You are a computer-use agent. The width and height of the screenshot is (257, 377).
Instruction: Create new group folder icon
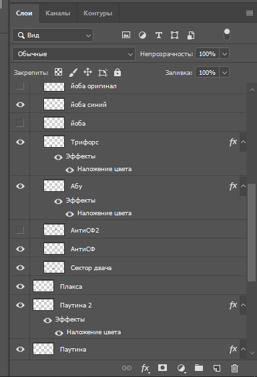pos(199,368)
